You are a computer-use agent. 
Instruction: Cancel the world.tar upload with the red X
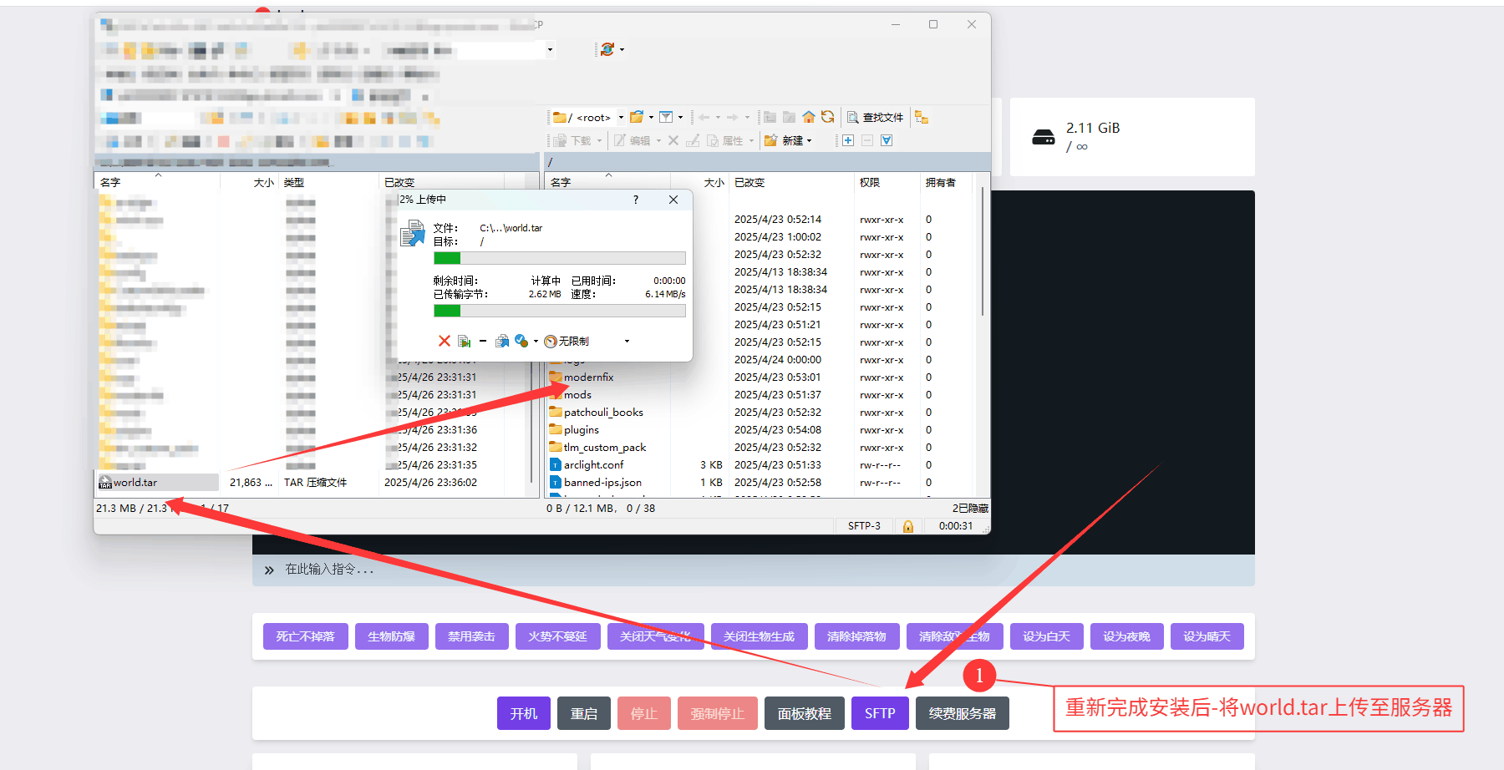click(445, 341)
